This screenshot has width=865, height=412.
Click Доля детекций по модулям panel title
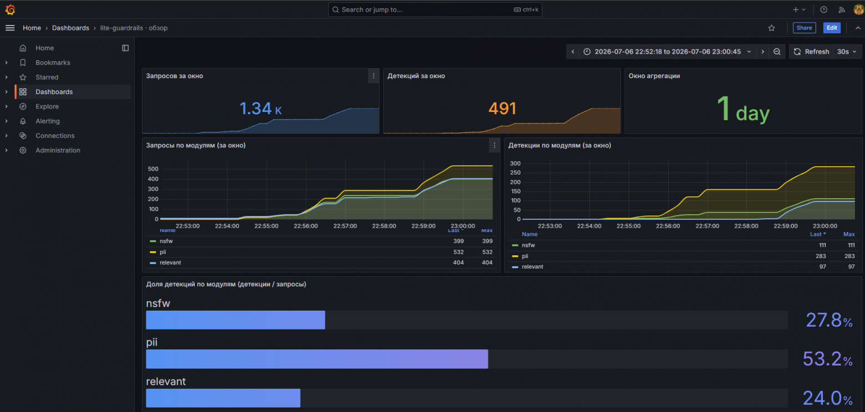[226, 284]
